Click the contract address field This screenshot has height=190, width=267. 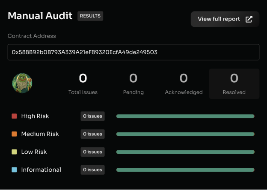133,52
